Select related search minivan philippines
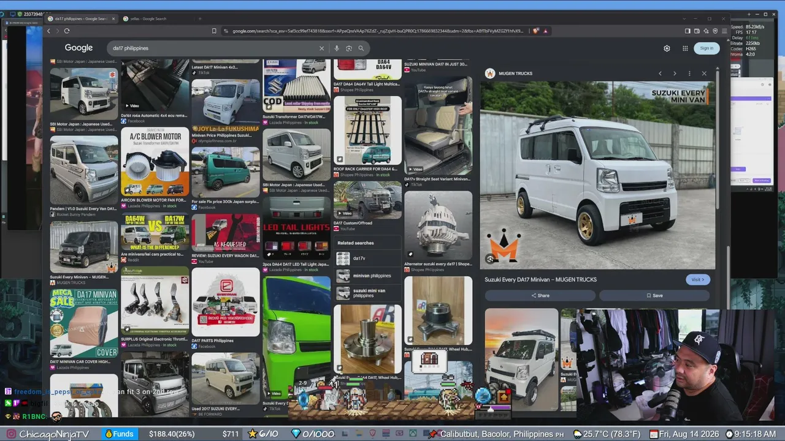This screenshot has width=785, height=441. [367, 276]
